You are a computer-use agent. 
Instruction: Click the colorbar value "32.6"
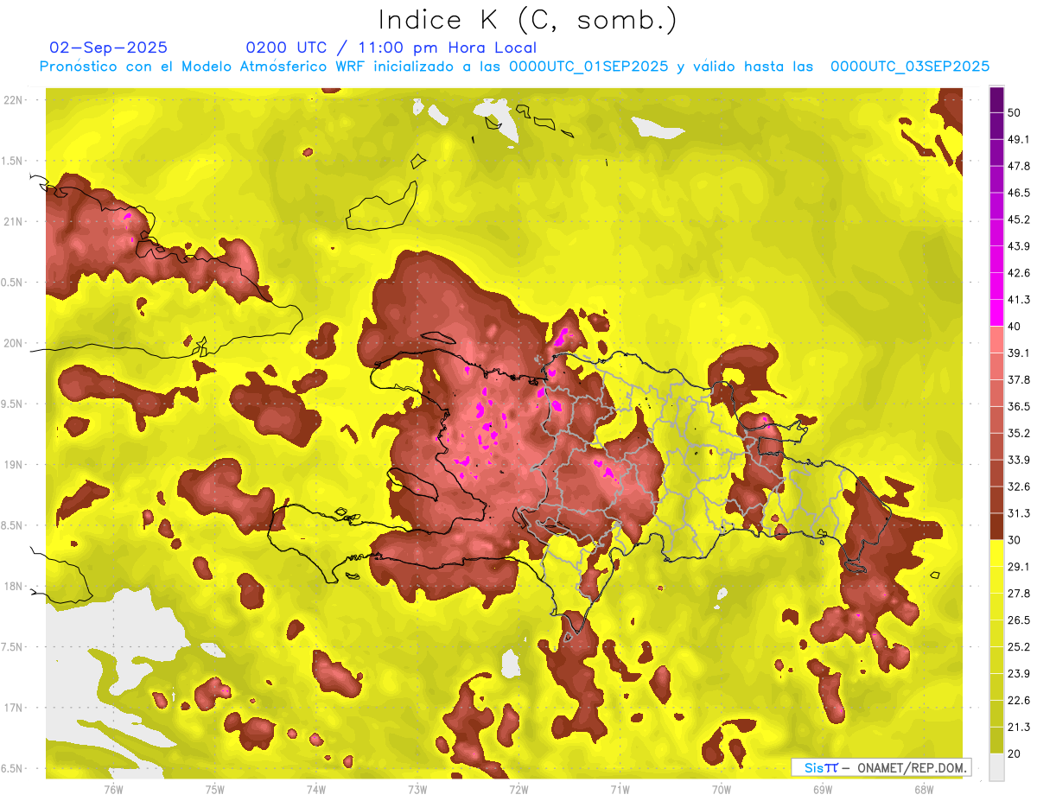pos(1018,486)
